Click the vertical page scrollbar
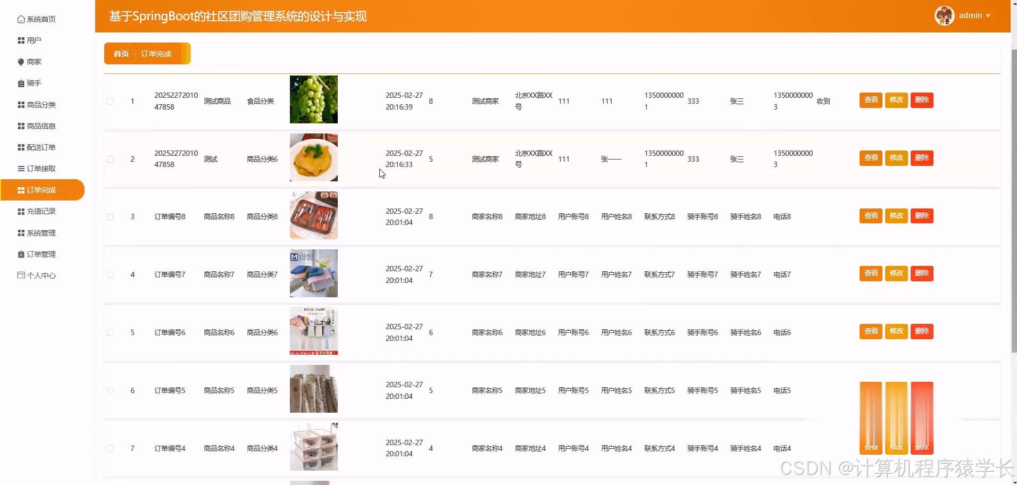This screenshot has height=485, width=1017. coord(1014,201)
